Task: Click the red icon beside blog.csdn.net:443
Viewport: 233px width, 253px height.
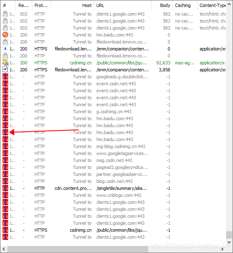Action: [5, 181]
